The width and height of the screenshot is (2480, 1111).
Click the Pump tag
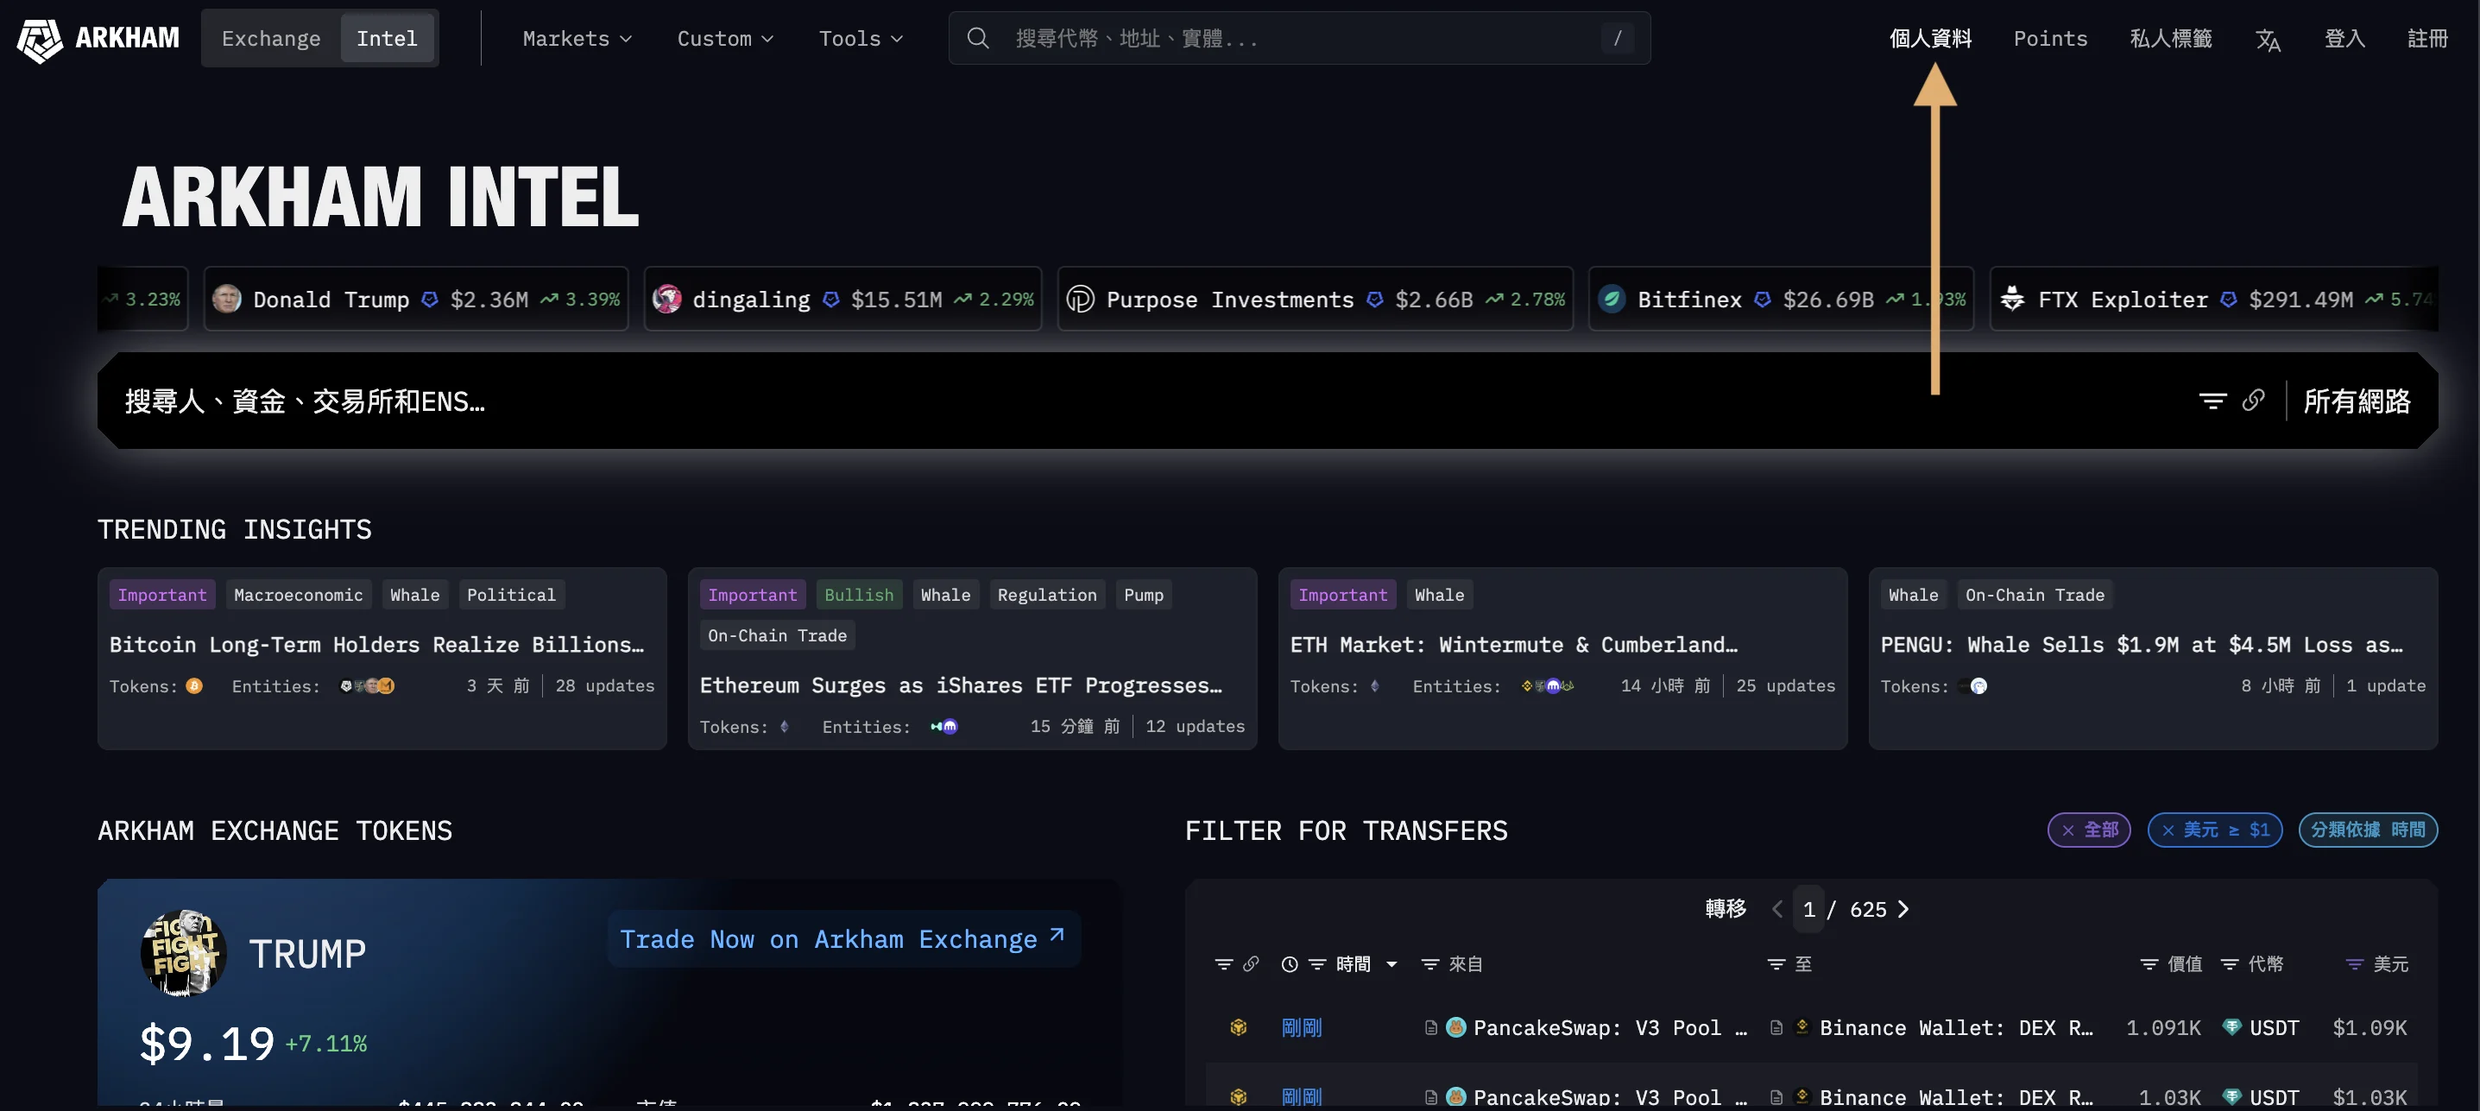tap(1144, 595)
